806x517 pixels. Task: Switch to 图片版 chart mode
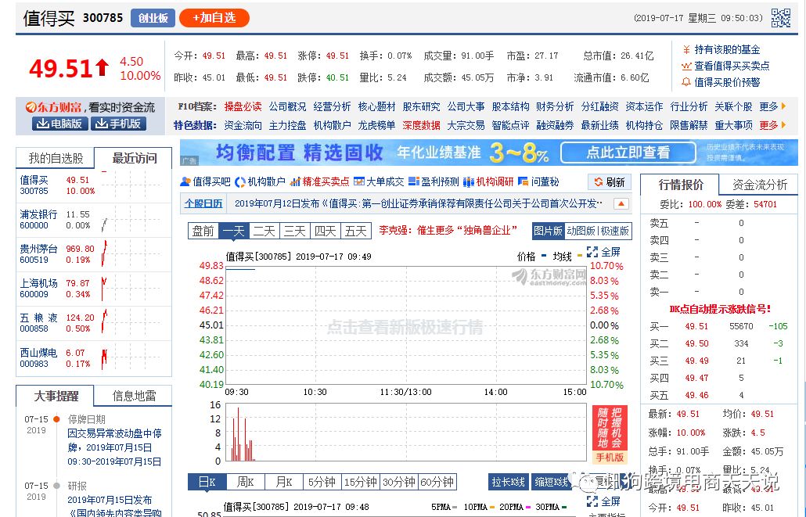point(548,232)
